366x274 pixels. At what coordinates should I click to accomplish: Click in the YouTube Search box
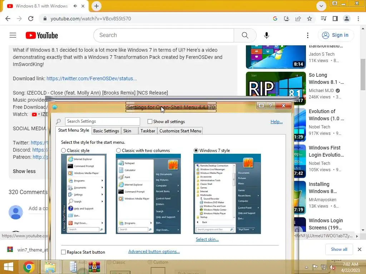[x=164, y=35]
